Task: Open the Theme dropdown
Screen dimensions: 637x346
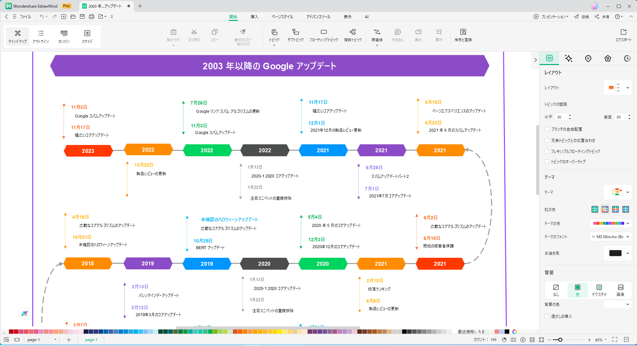Action: 617,192
